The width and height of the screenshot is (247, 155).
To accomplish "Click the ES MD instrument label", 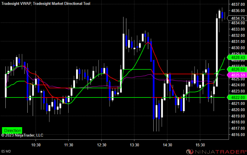I will [6, 151].
